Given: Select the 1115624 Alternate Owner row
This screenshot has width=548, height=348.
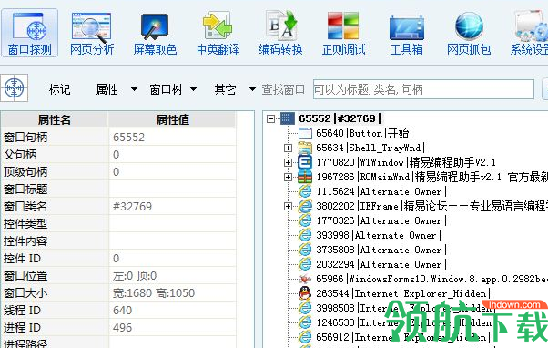Looking at the screenshot, I should [x=381, y=191].
